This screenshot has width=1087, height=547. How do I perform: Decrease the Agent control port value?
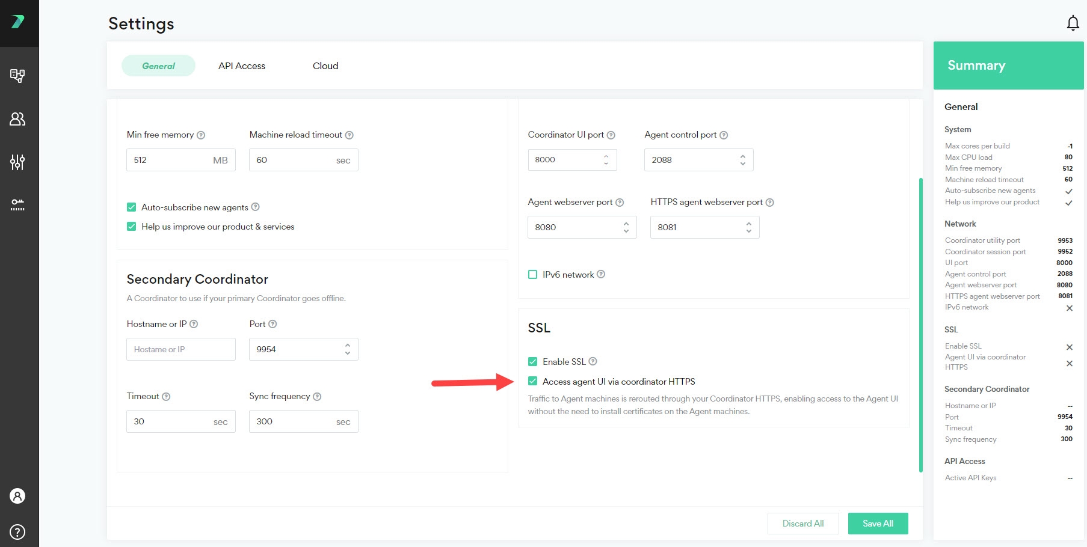click(742, 163)
